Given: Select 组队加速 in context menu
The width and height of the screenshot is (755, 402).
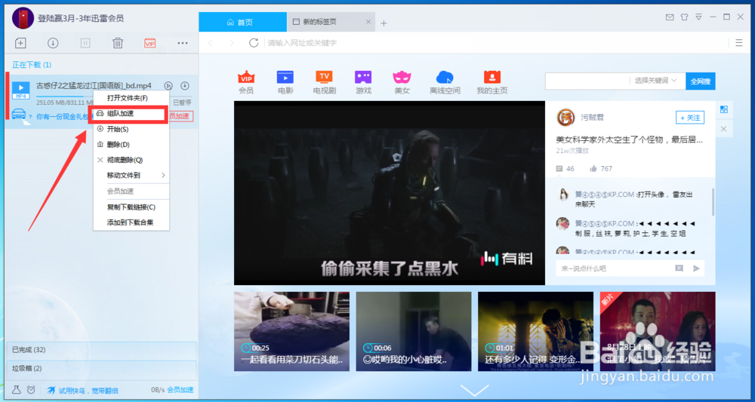Looking at the screenshot, I should pos(131,114).
